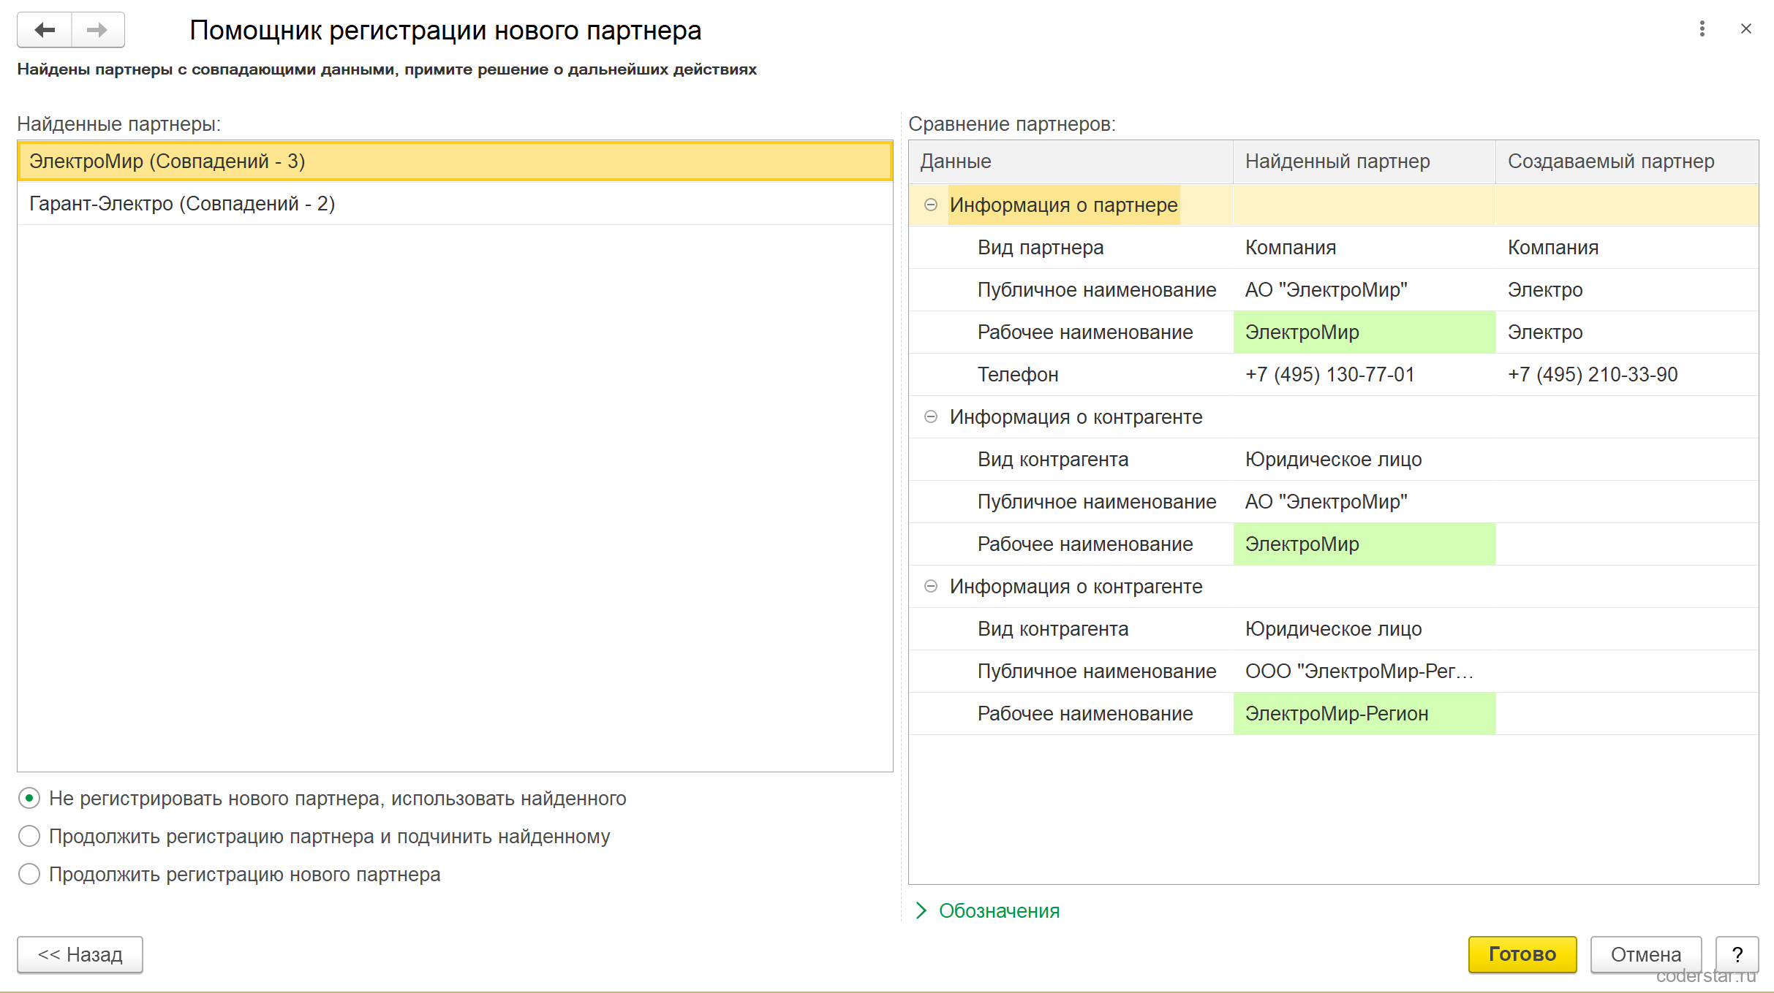Click the 'Данные' column header
The width and height of the screenshot is (1774, 993).
(x=1071, y=161)
